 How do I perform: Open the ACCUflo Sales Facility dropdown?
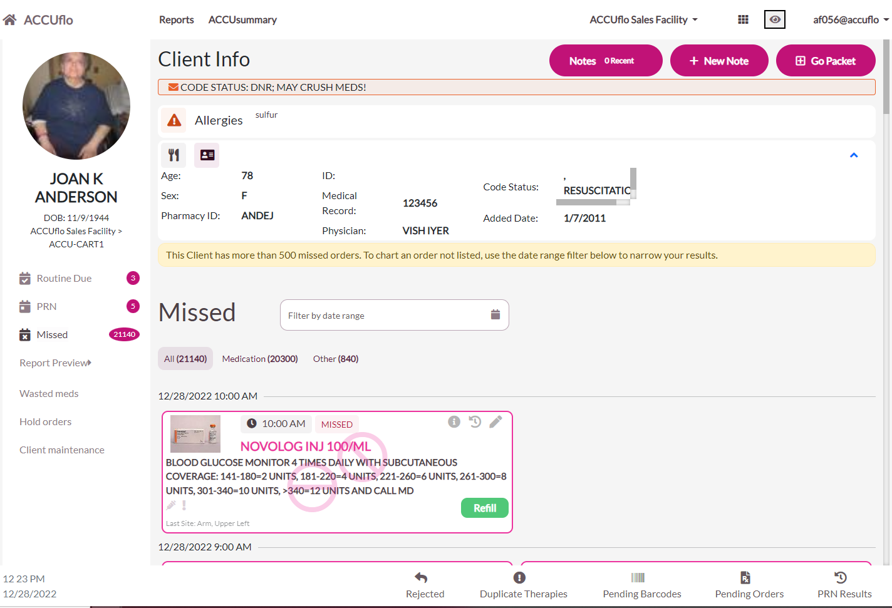click(643, 19)
